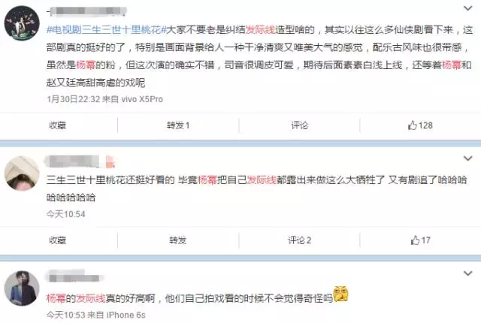Screen dimensions: 481x323
Task: Click 转发 1 on the first post
Action: (x=178, y=125)
